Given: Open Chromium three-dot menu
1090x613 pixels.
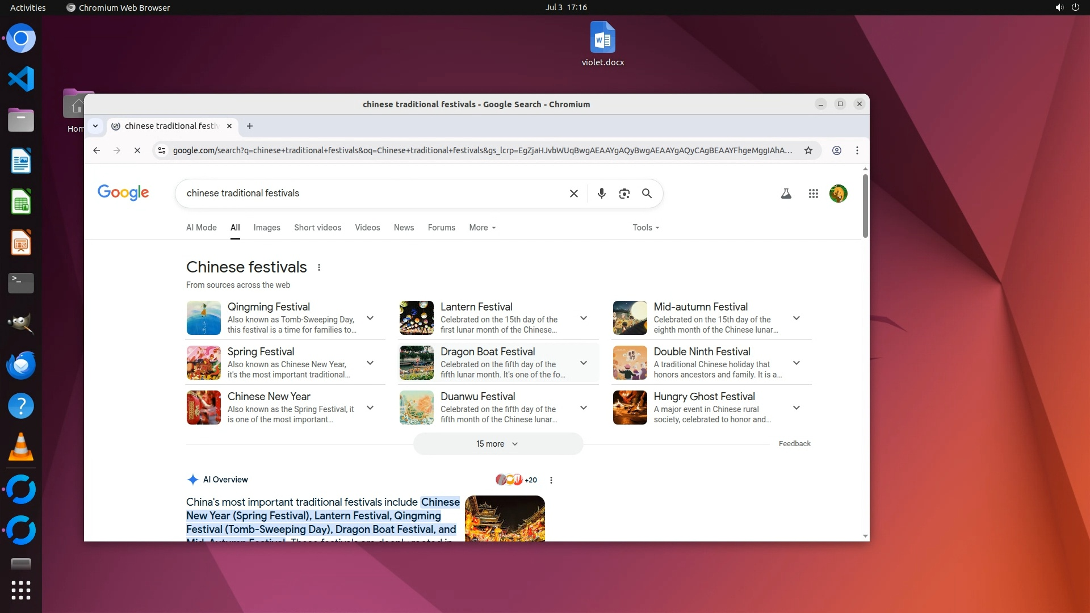Looking at the screenshot, I should click(857, 150).
